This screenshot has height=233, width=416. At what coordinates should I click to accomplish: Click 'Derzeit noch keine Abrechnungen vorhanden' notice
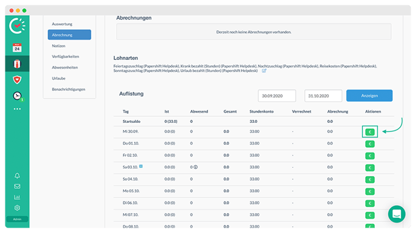point(253,32)
